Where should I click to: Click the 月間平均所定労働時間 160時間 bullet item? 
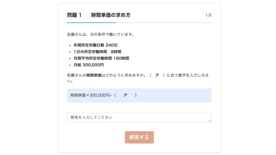coord(101,58)
